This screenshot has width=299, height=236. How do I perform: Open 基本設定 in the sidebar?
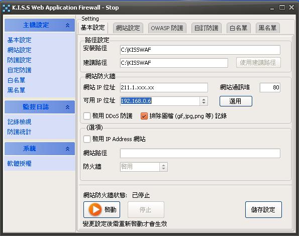pos(19,40)
